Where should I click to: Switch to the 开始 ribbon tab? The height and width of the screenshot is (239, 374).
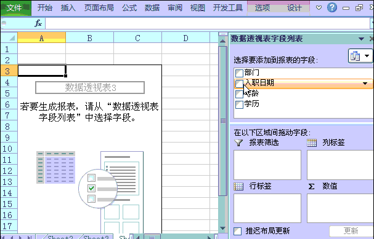(44, 8)
